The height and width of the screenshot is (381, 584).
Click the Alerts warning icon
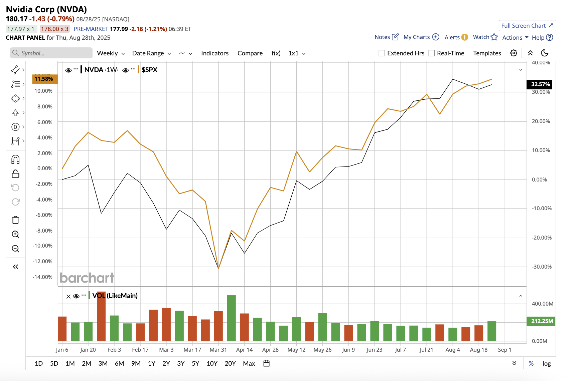465,37
